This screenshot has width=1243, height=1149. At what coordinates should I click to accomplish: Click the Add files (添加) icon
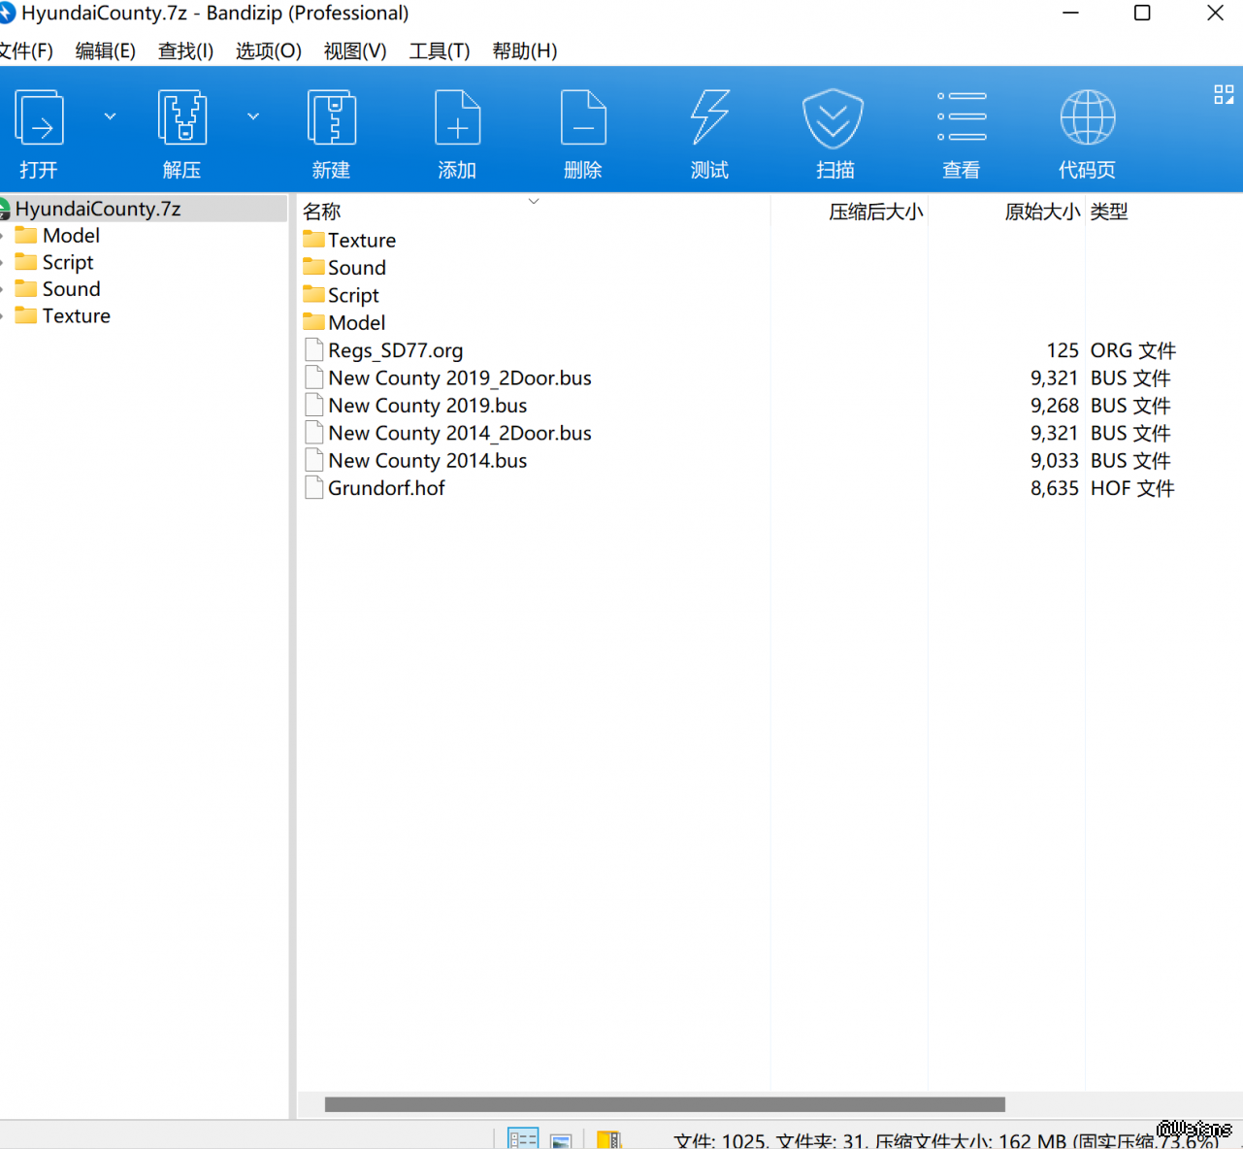457,118
